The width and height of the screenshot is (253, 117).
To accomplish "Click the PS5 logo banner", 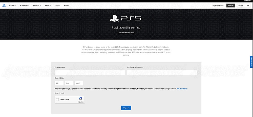I will tap(126, 19).
